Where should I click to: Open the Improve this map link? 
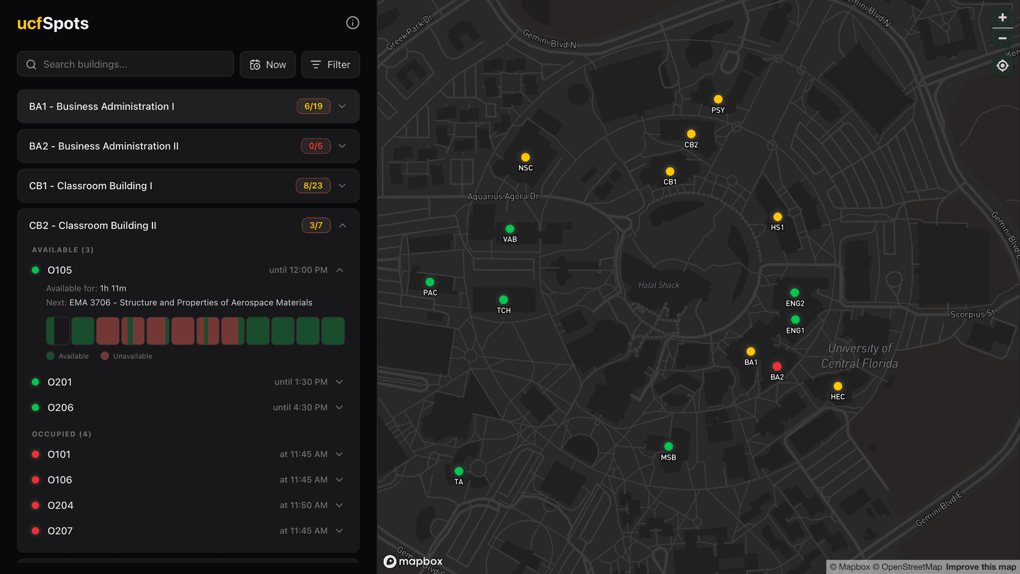[981, 567]
